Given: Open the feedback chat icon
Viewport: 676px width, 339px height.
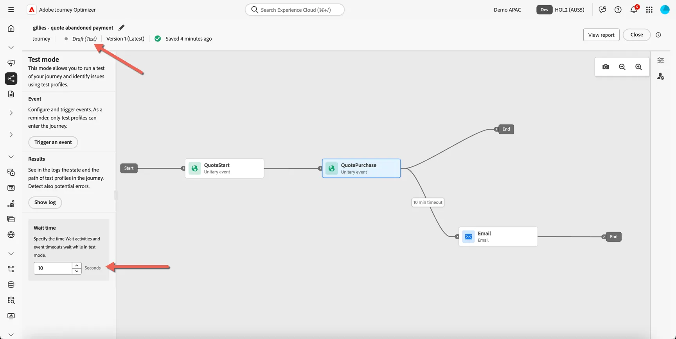Looking at the screenshot, I should (602, 10).
